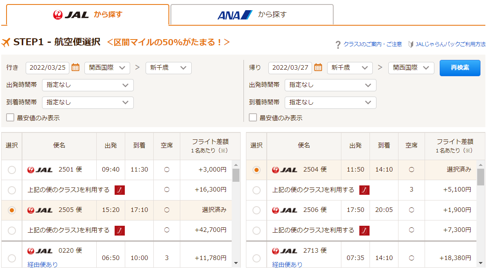Image resolution: width=487 pixels, height=271 pixels.
Task: Enable outbound 最安値のみ表示 checkbox
Action: (10, 117)
